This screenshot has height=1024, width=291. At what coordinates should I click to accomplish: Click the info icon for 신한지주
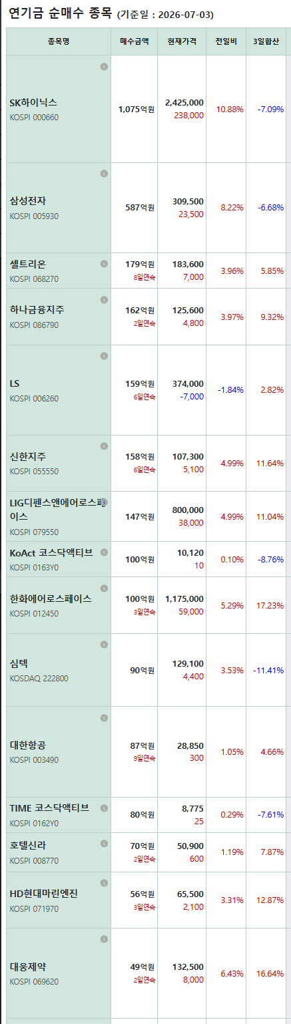pos(104,446)
